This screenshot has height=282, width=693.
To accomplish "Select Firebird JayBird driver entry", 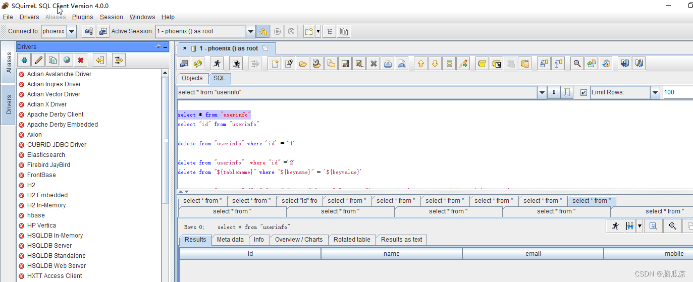I will point(48,165).
